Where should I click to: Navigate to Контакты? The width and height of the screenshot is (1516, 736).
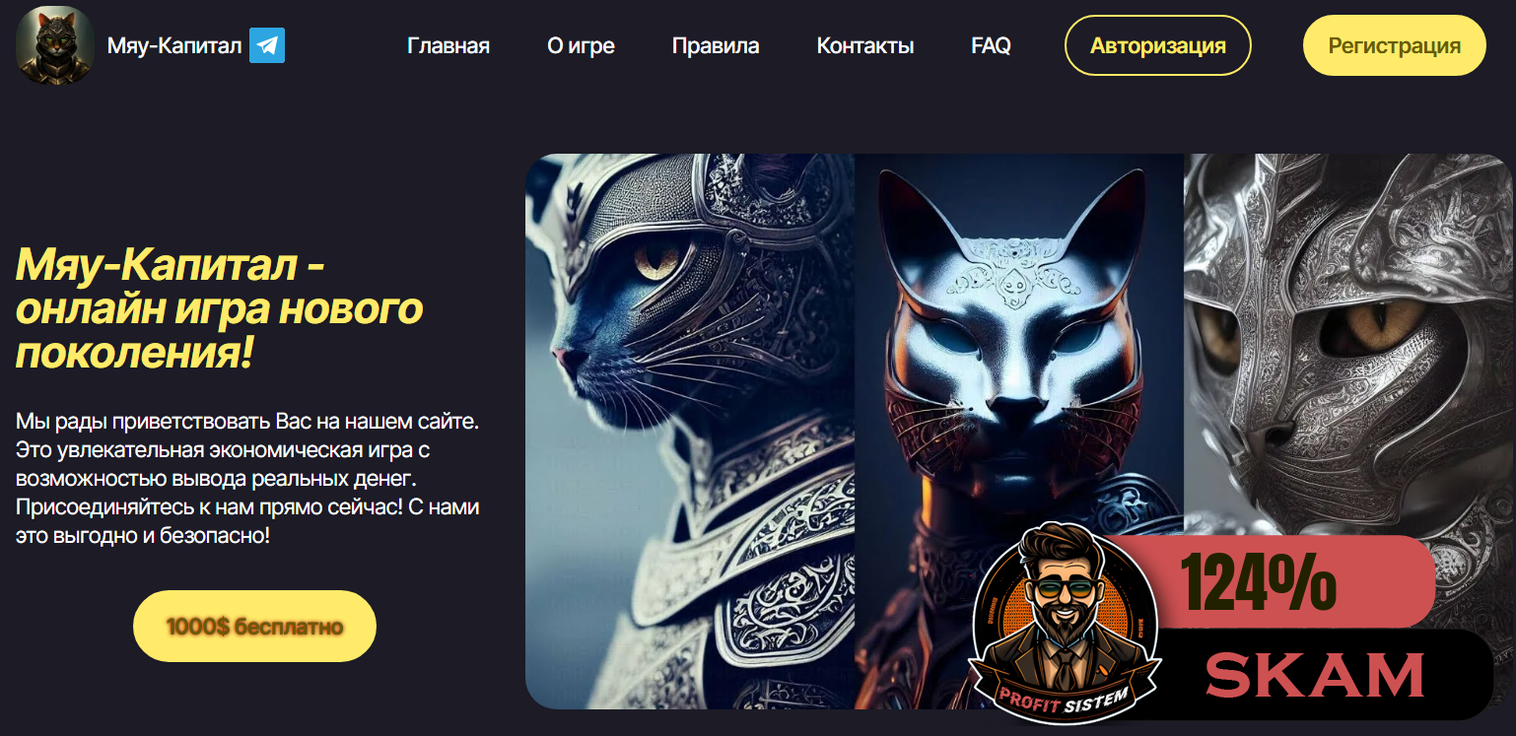[x=865, y=45]
